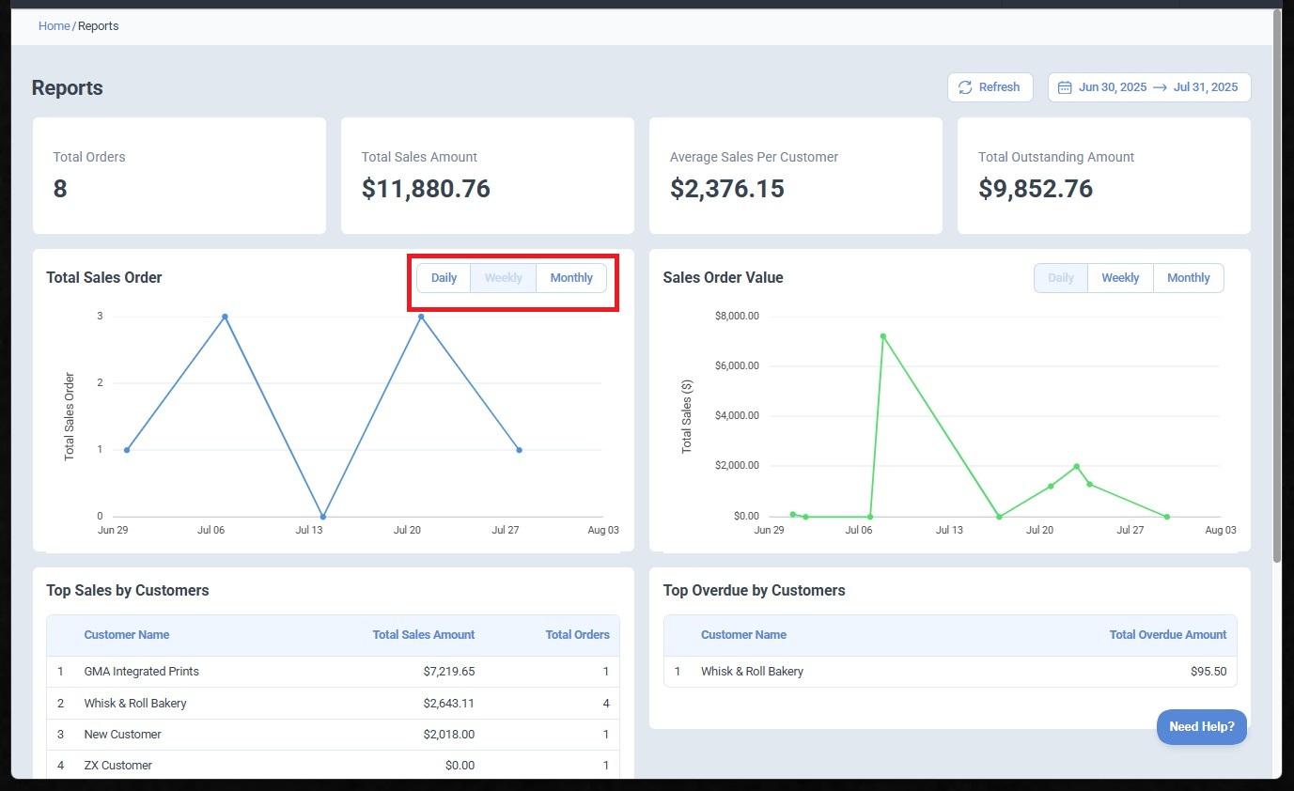Image resolution: width=1294 pixels, height=791 pixels.
Task: Click the peak data point on green sales chart
Action: (883, 336)
